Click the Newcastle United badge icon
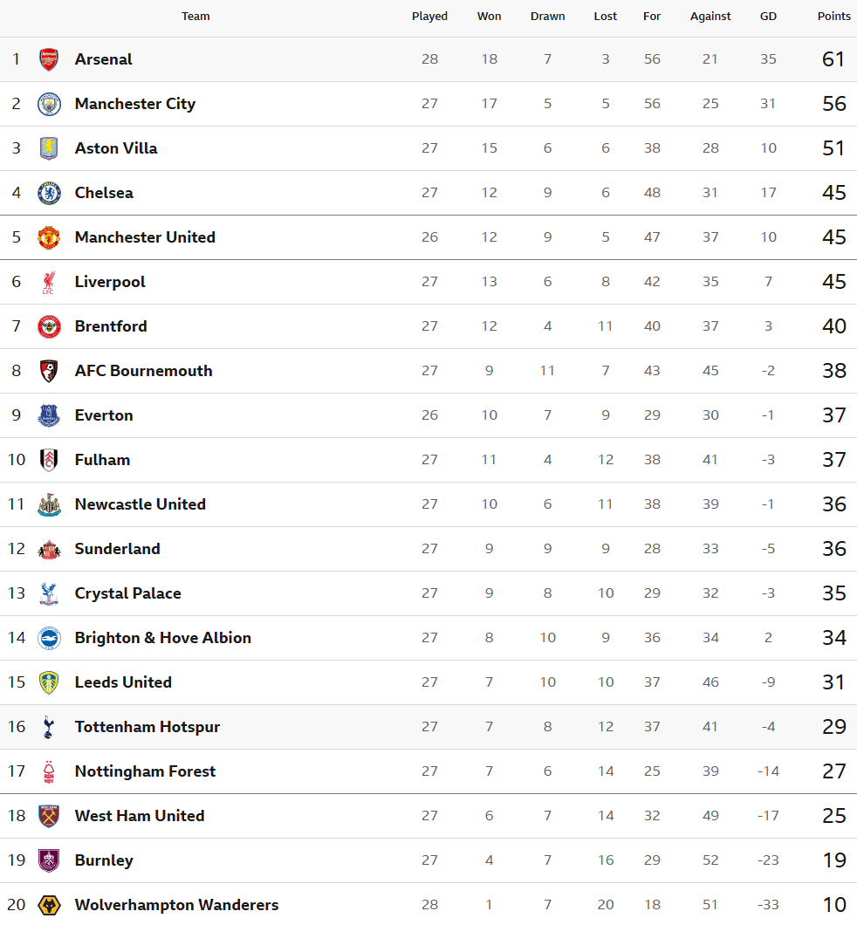The width and height of the screenshot is (857, 925). 49,504
